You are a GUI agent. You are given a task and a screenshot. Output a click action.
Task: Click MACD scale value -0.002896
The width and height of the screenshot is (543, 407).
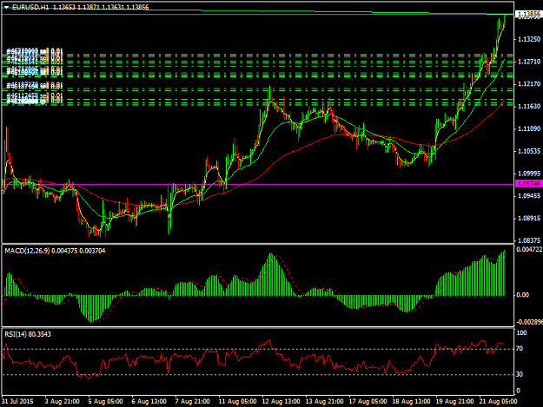pos(529,322)
